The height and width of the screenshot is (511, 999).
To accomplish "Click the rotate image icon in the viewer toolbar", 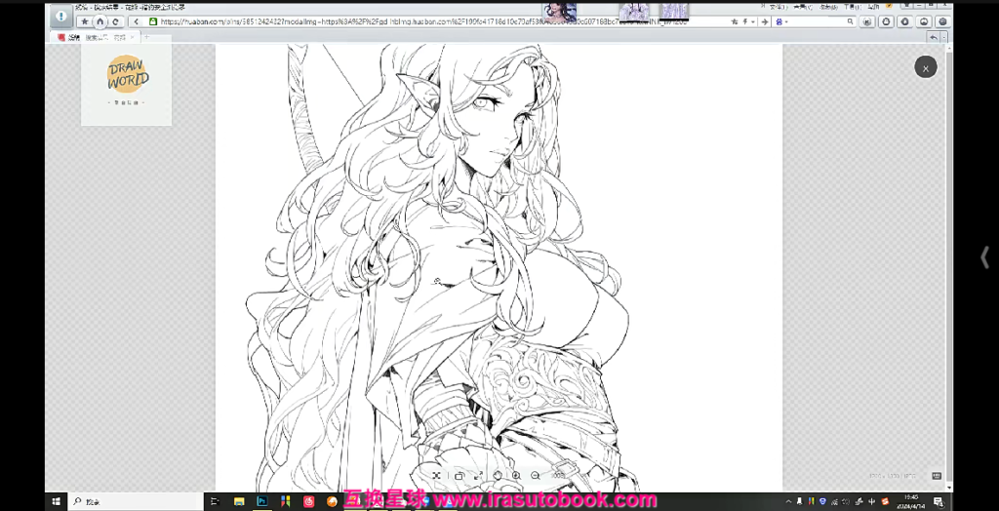I will point(459,475).
